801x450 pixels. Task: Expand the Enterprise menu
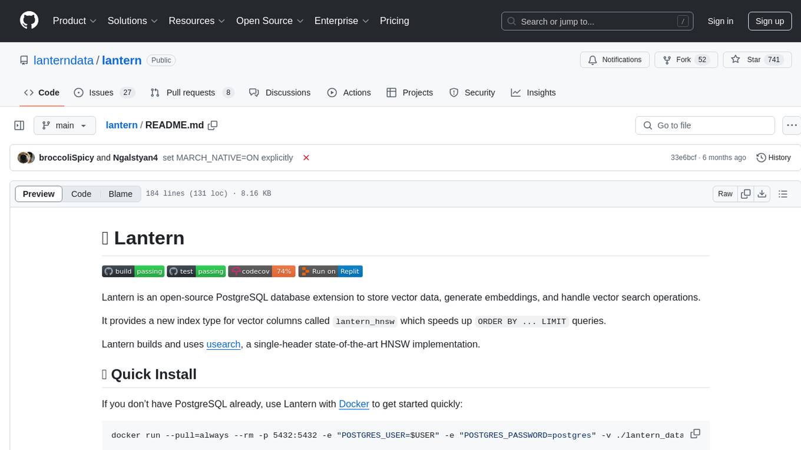pos(342,21)
